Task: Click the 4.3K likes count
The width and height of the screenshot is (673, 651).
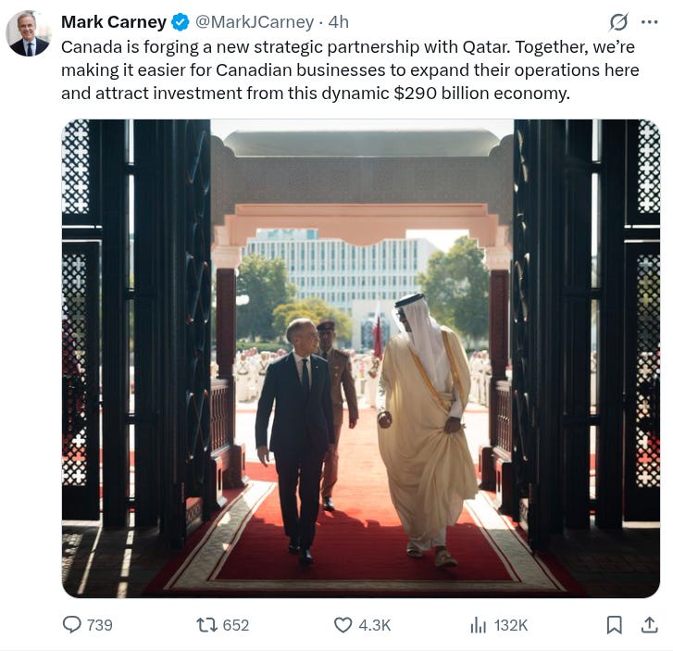Action: click(x=375, y=625)
